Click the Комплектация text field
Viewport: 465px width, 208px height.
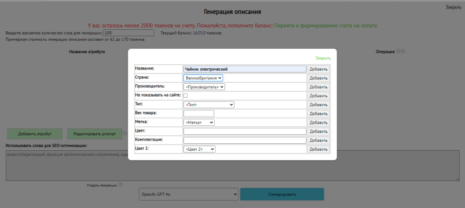[244, 141]
